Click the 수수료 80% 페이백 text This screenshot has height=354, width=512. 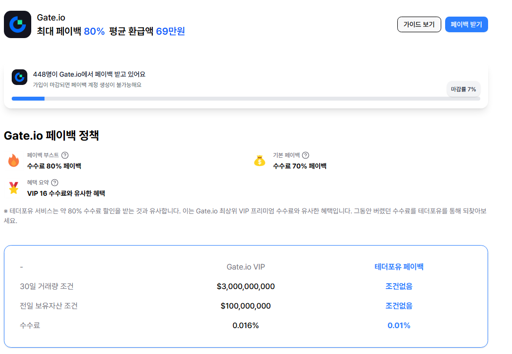click(x=54, y=166)
